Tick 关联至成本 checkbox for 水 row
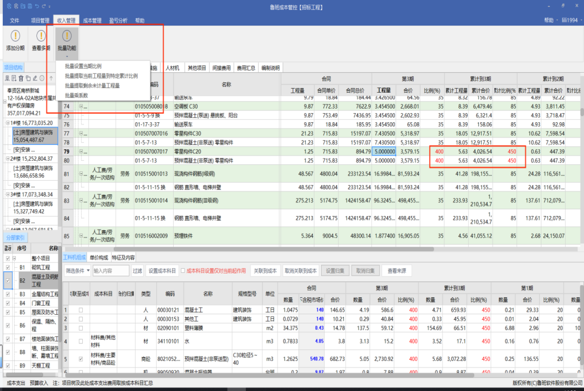 coord(81,341)
